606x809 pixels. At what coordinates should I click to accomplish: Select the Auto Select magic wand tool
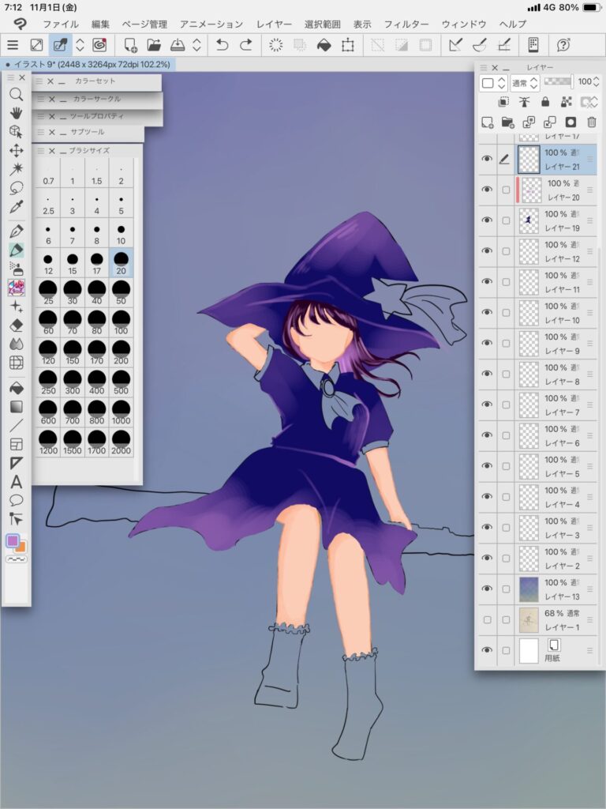click(x=16, y=169)
